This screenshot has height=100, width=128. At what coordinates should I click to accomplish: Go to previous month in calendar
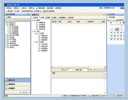(108, 20)
